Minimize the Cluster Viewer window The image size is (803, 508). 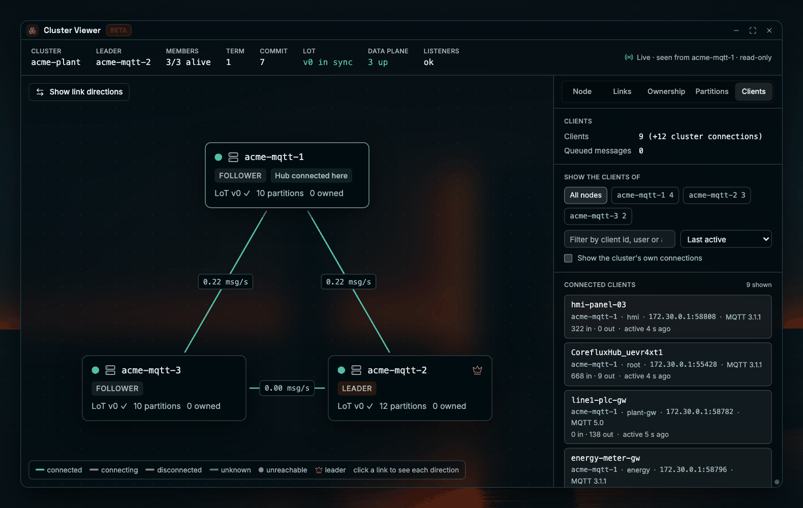736,30
